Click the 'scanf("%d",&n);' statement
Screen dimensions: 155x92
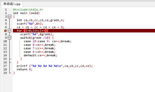[30, 24]
